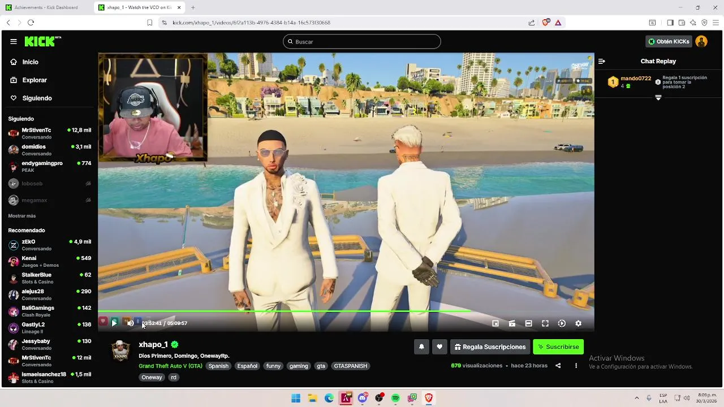Open offline channel megamax
This screenshot has height=407, width=724.
click(49, 200)
